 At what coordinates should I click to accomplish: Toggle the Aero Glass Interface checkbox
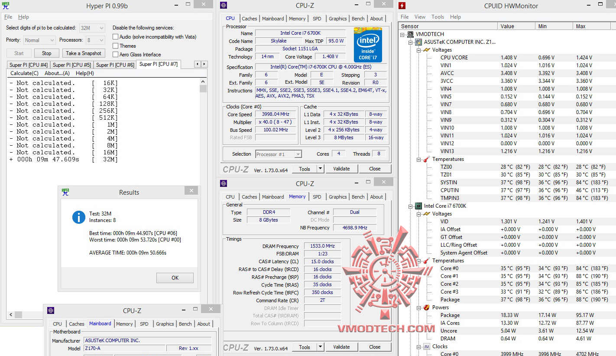tap(116, 54)
